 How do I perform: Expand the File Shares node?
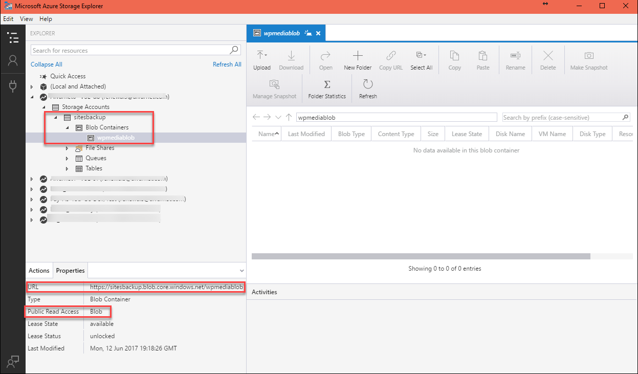(67, 148)
